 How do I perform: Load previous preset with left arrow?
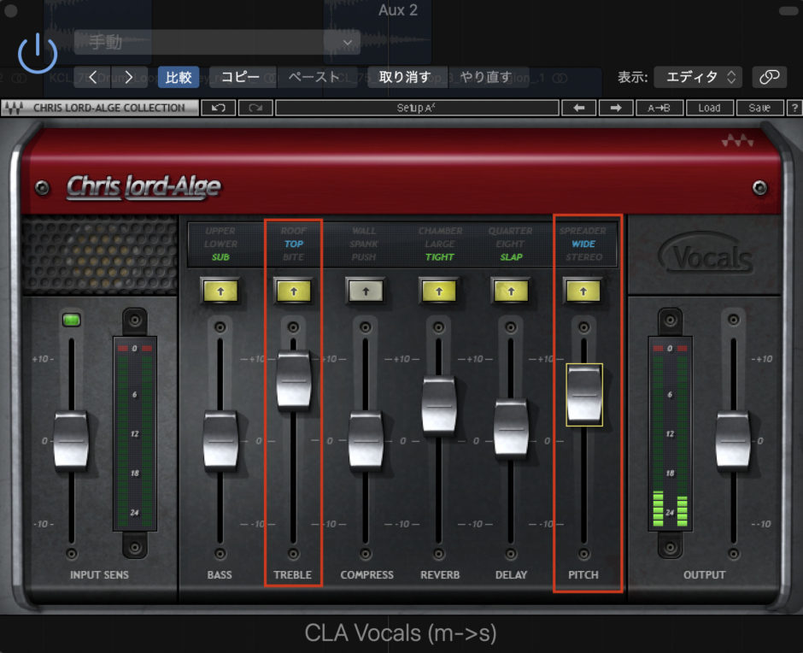(578, 108)
